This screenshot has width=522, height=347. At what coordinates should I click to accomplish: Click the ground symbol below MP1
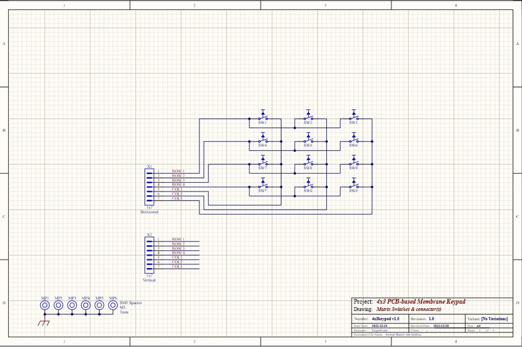(43, 323)
